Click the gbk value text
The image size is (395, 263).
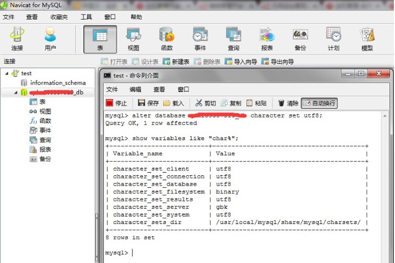click(x=222, y=207)
